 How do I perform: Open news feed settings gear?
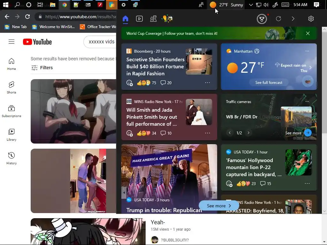311,19
